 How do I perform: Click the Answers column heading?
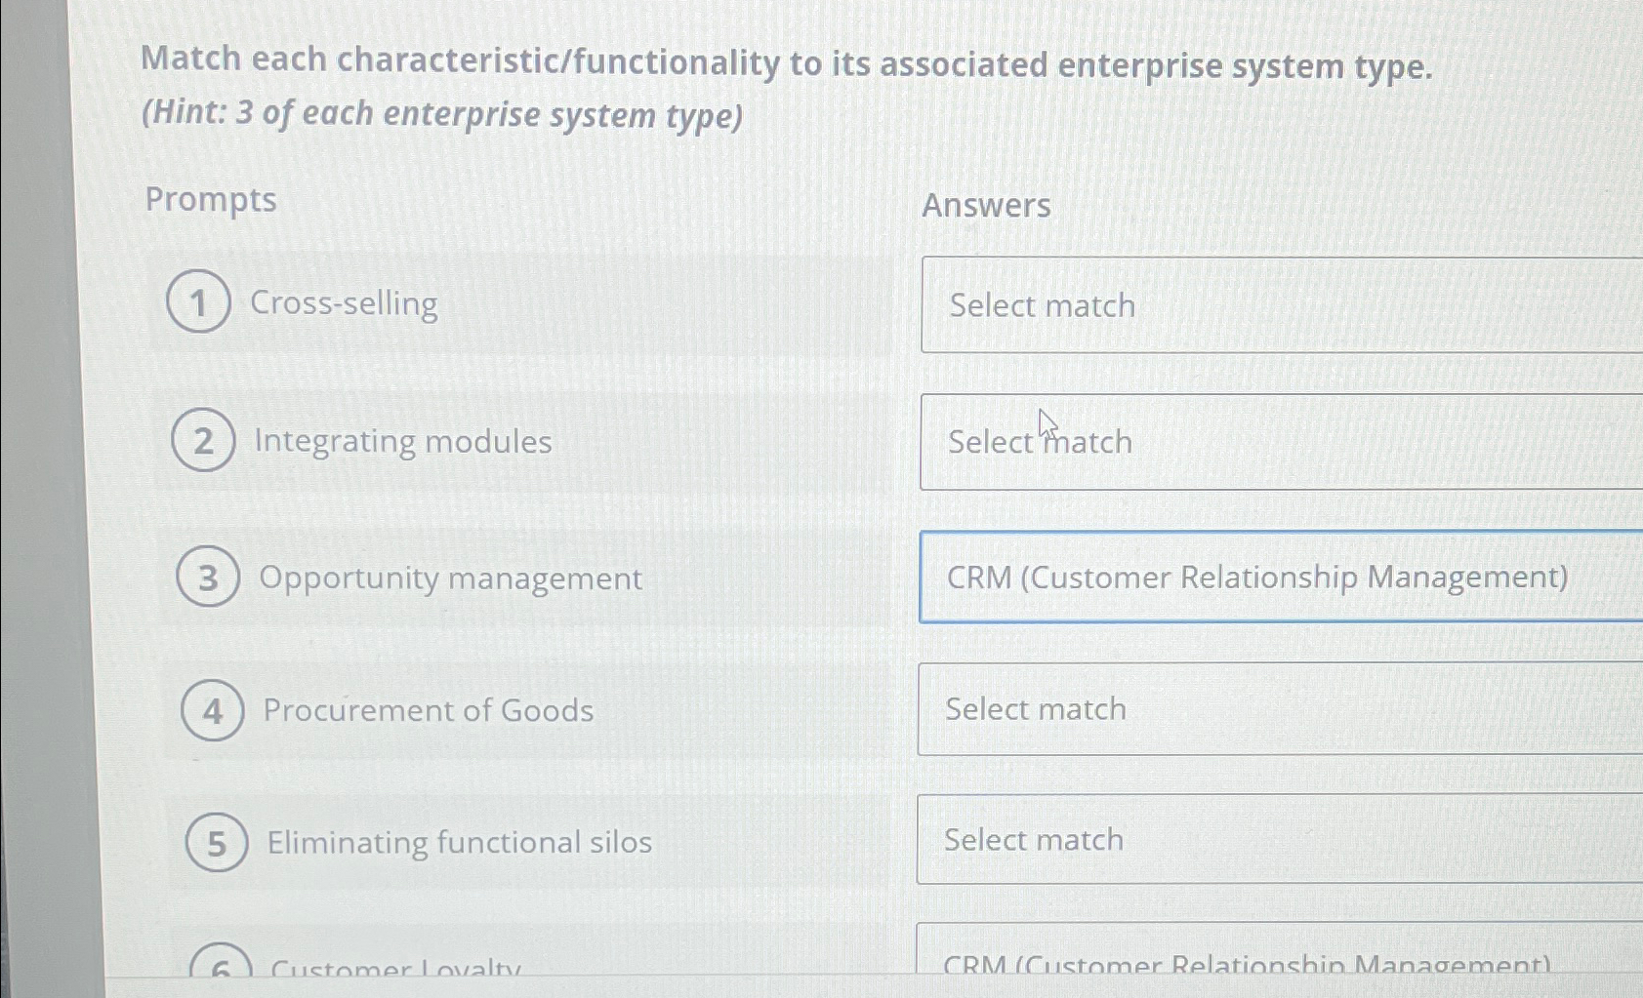(988, 206)
